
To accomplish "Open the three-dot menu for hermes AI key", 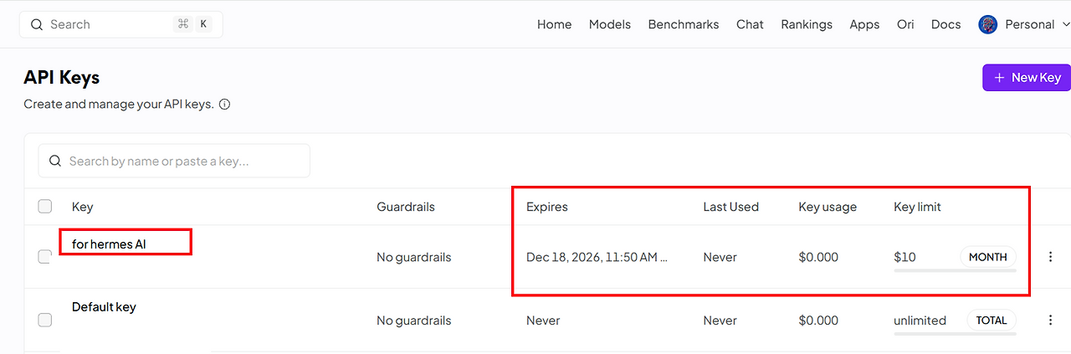I will pyautogui.click(x=1051, y=257).
